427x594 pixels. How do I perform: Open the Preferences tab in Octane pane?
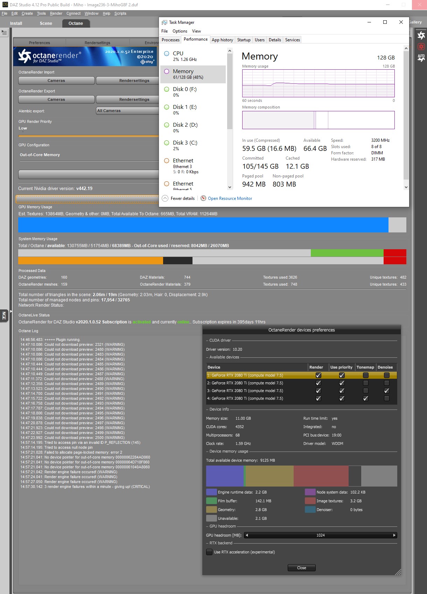[40, 43]
